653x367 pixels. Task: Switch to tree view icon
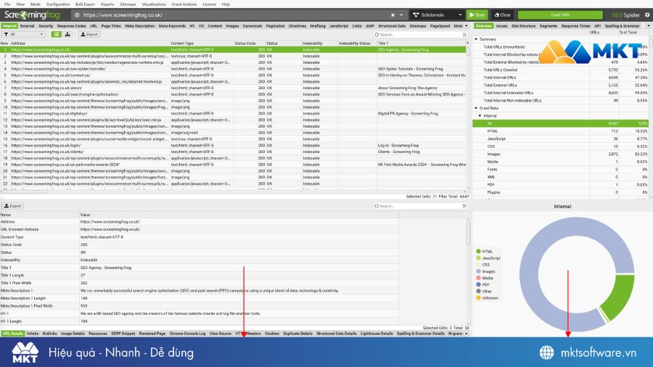tap(67, 35)
